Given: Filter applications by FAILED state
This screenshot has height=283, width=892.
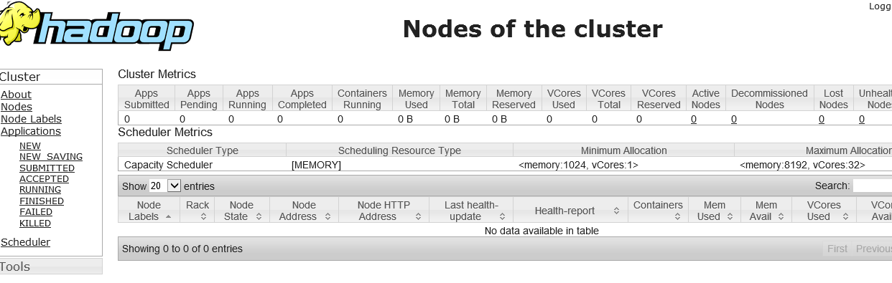Looking at the screenshot, I should (36, 212).
